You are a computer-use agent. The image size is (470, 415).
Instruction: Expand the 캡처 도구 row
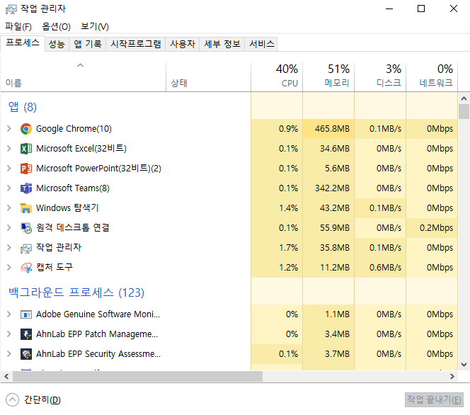(x=9, y=267)
